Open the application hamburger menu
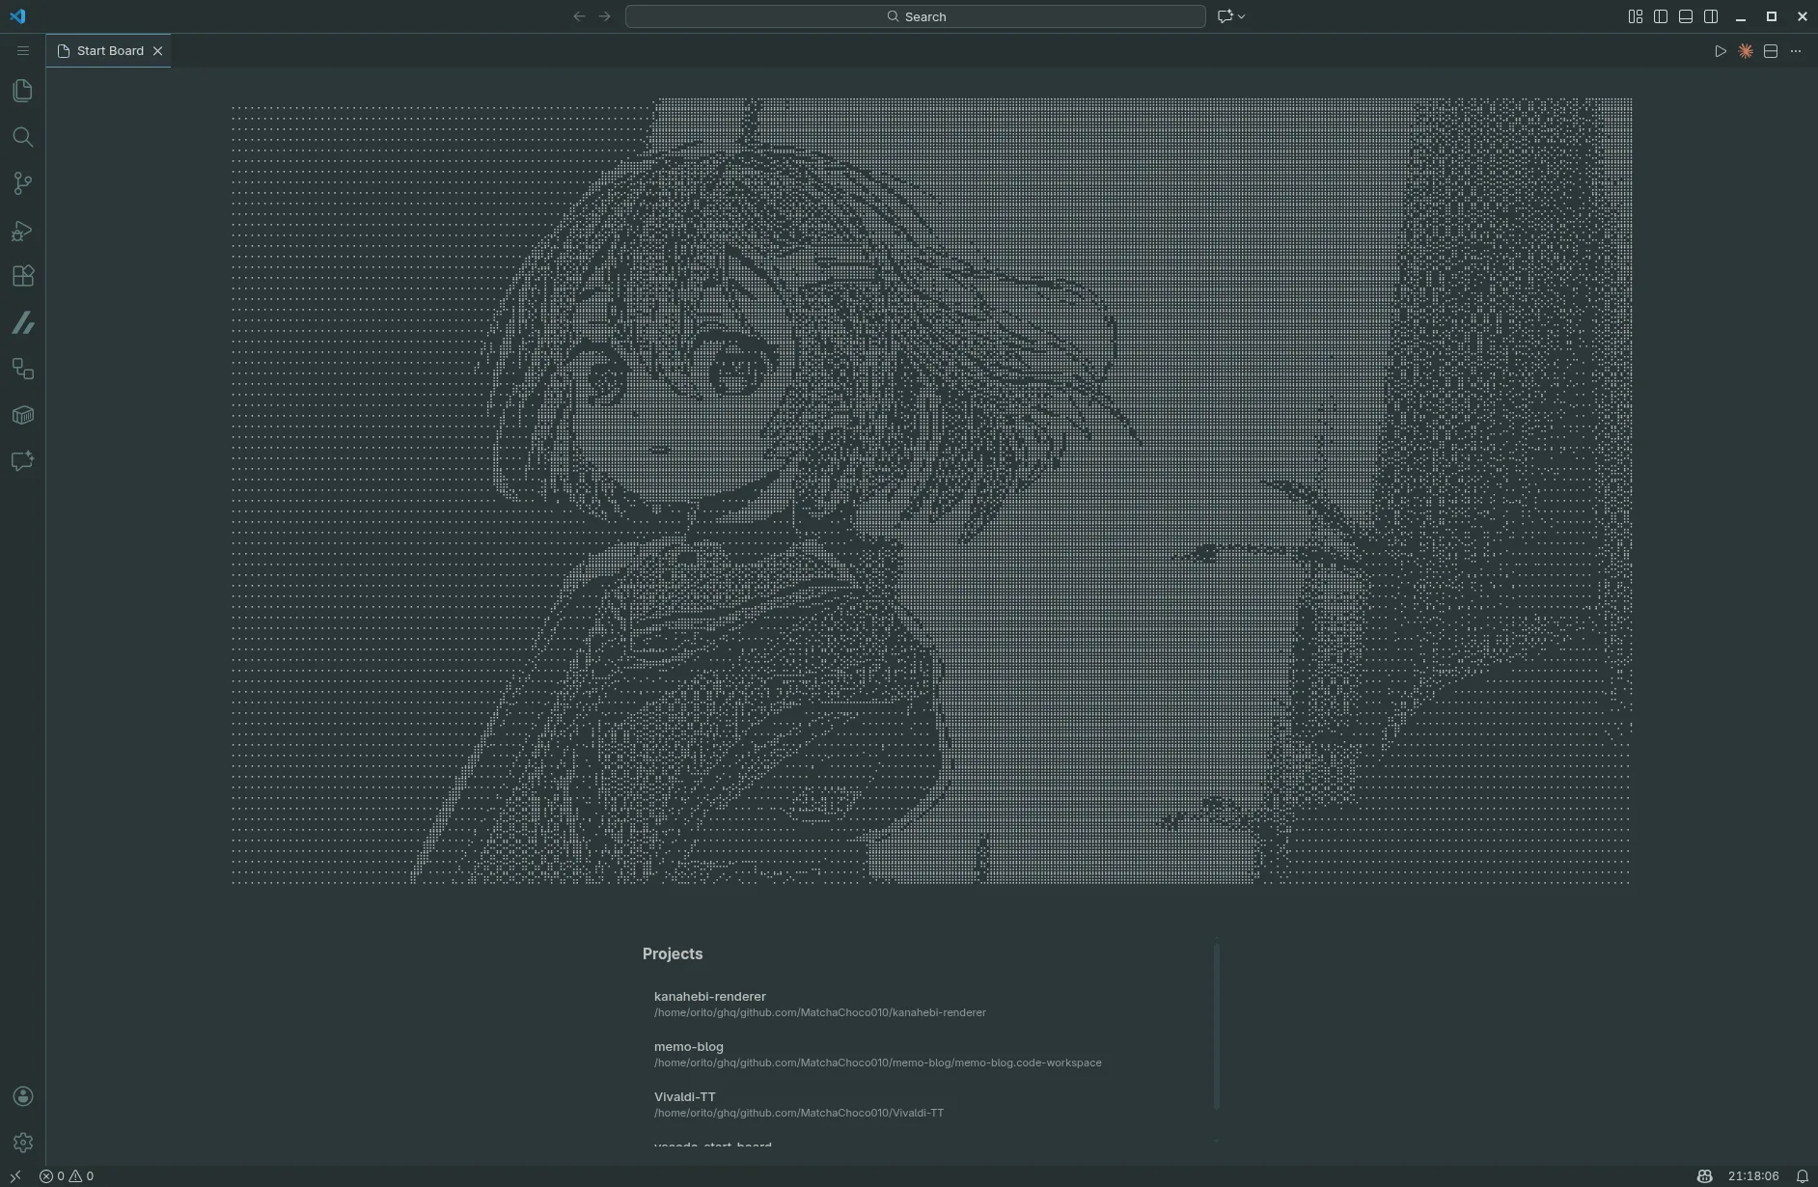1818x1187 pixels. 22,50
